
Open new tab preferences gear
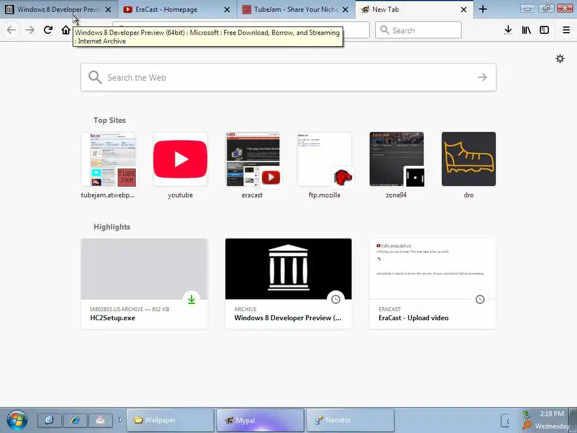click(x=560, y=59)
